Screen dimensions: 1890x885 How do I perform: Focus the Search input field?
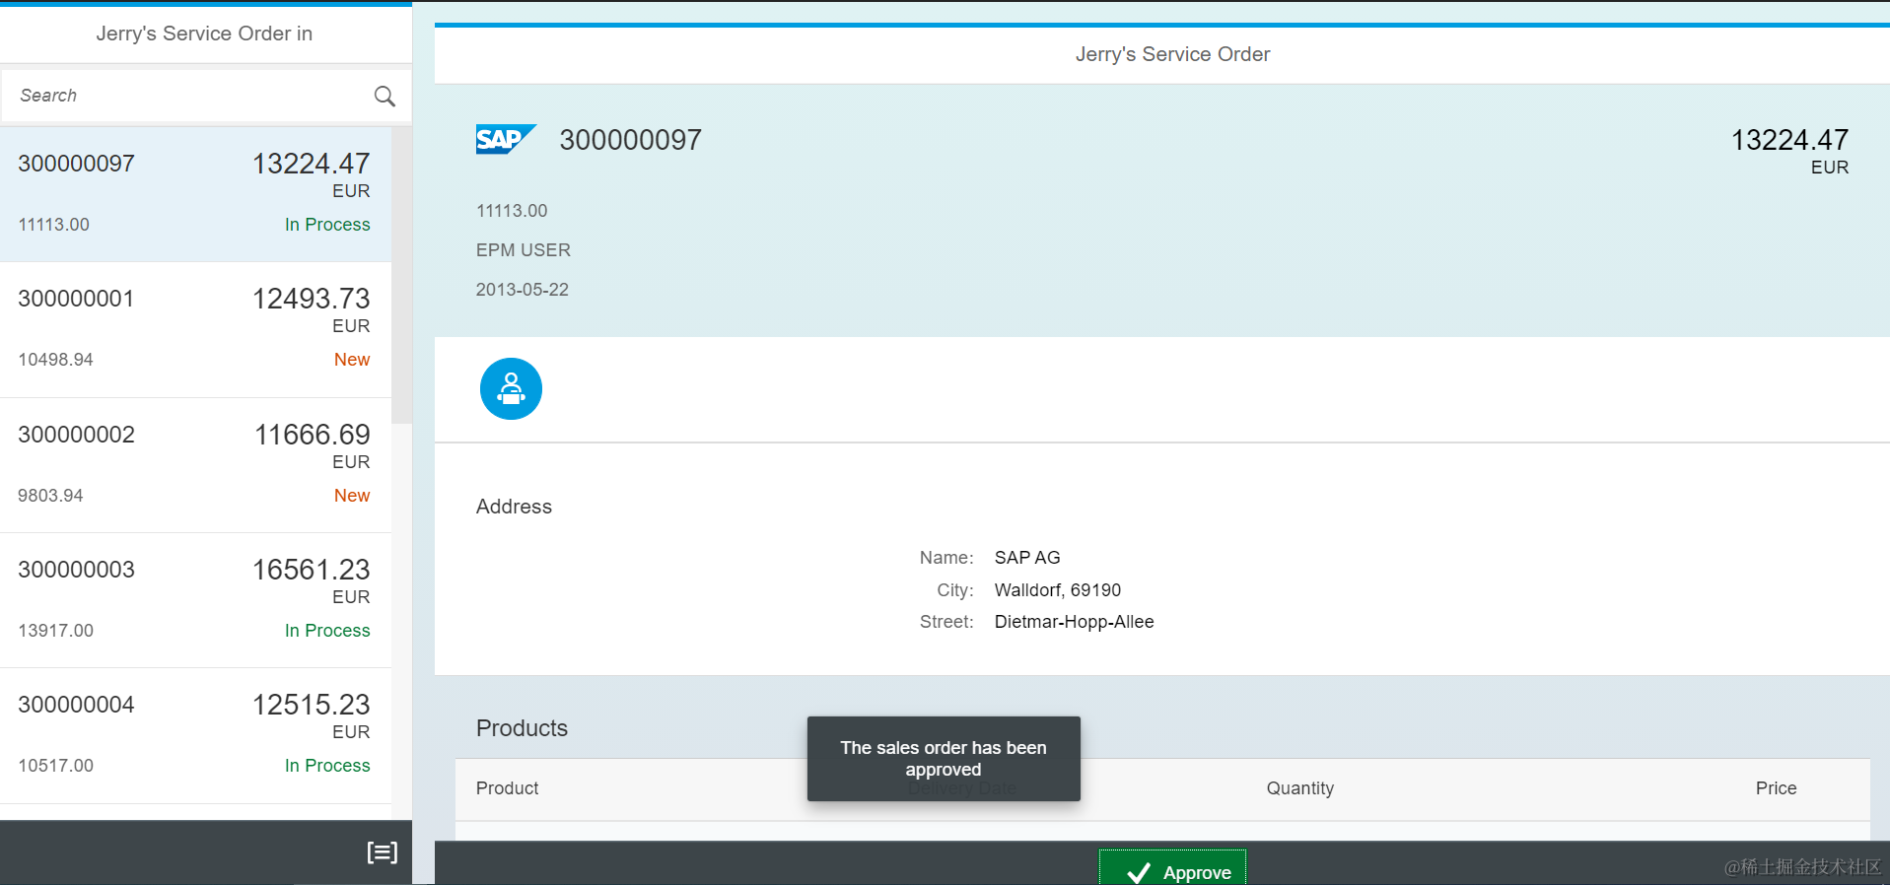206,96
